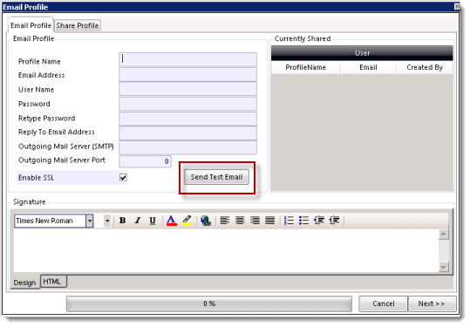
Task: Decrease indent in signature editor
Action: 319,221
